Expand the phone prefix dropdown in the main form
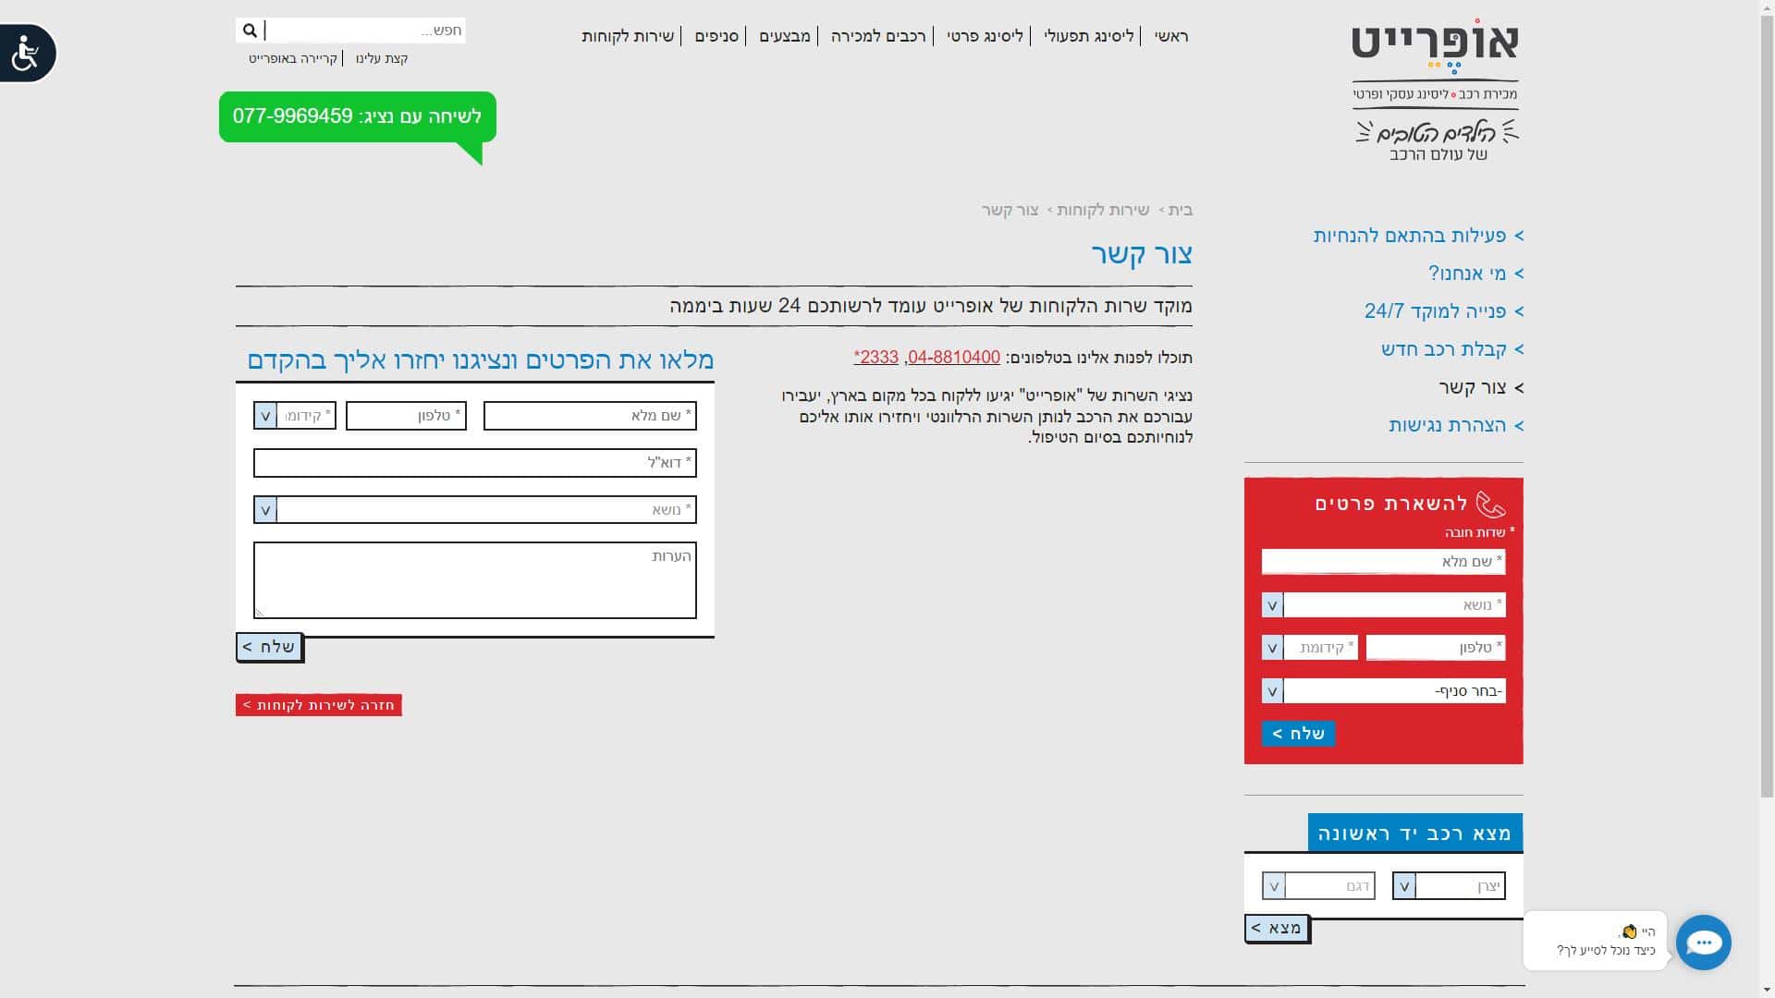 (x=265, y=416)
